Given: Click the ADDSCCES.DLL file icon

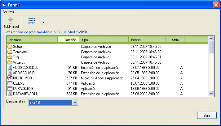Looking at the screenshot, I should coord(10,68).
